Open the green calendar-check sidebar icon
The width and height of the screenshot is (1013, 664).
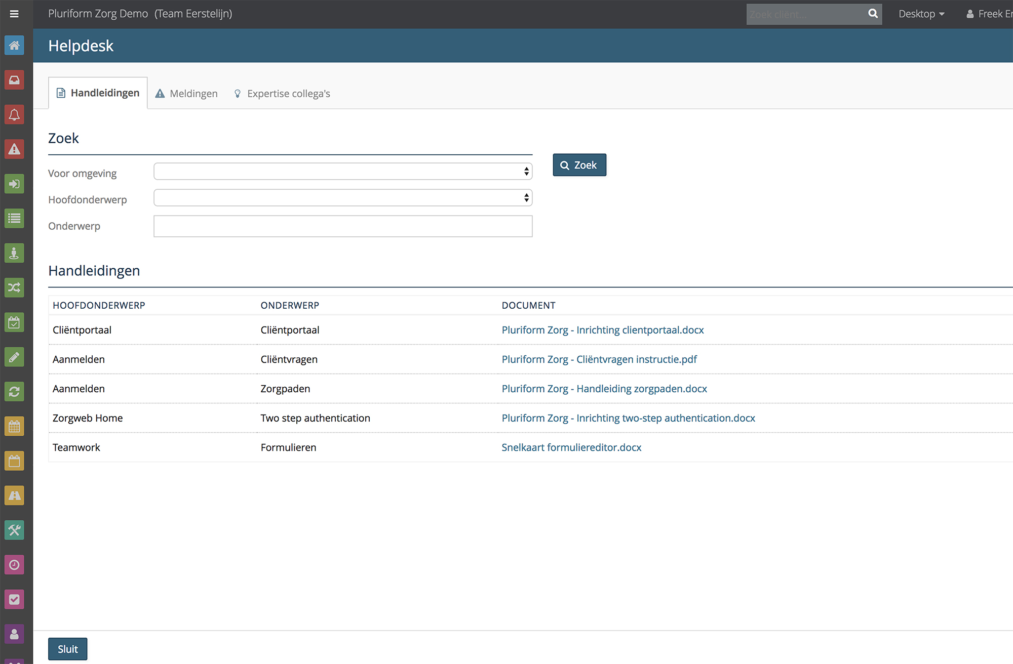(x=14, y=322)
